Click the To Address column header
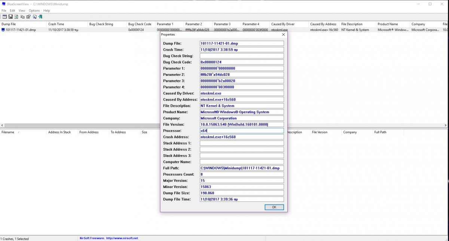449x241 pixels. click(x=124, y=132)
